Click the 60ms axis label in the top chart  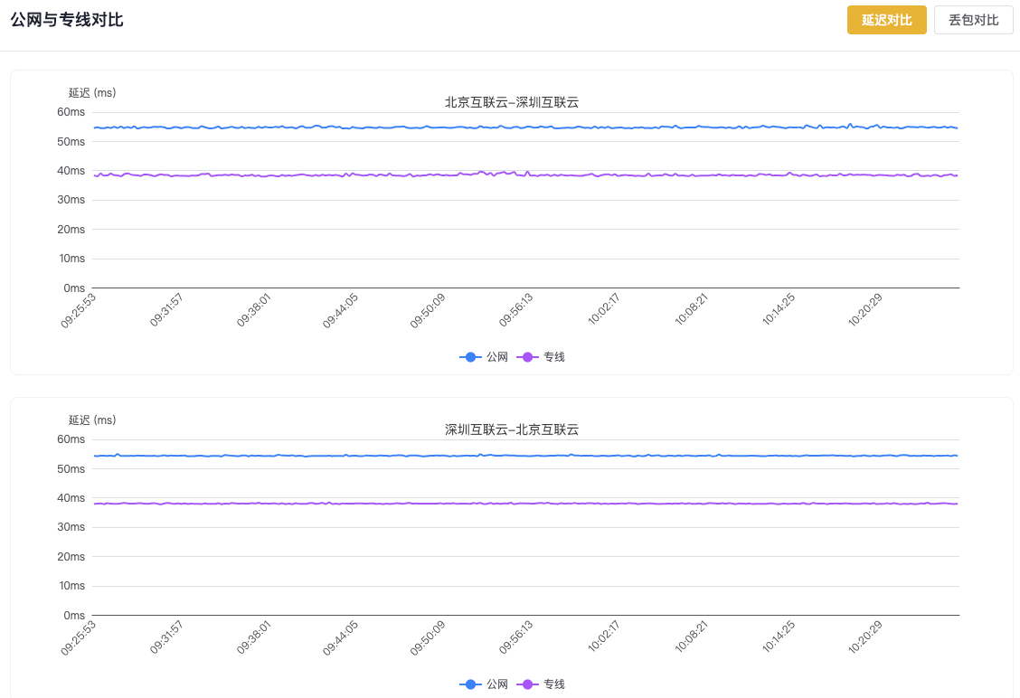[x=71, y=112]
